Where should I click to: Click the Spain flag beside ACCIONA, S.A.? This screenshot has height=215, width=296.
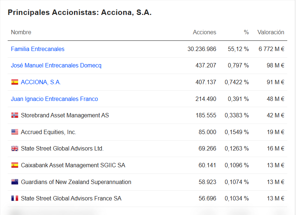[x=15, y=82]
